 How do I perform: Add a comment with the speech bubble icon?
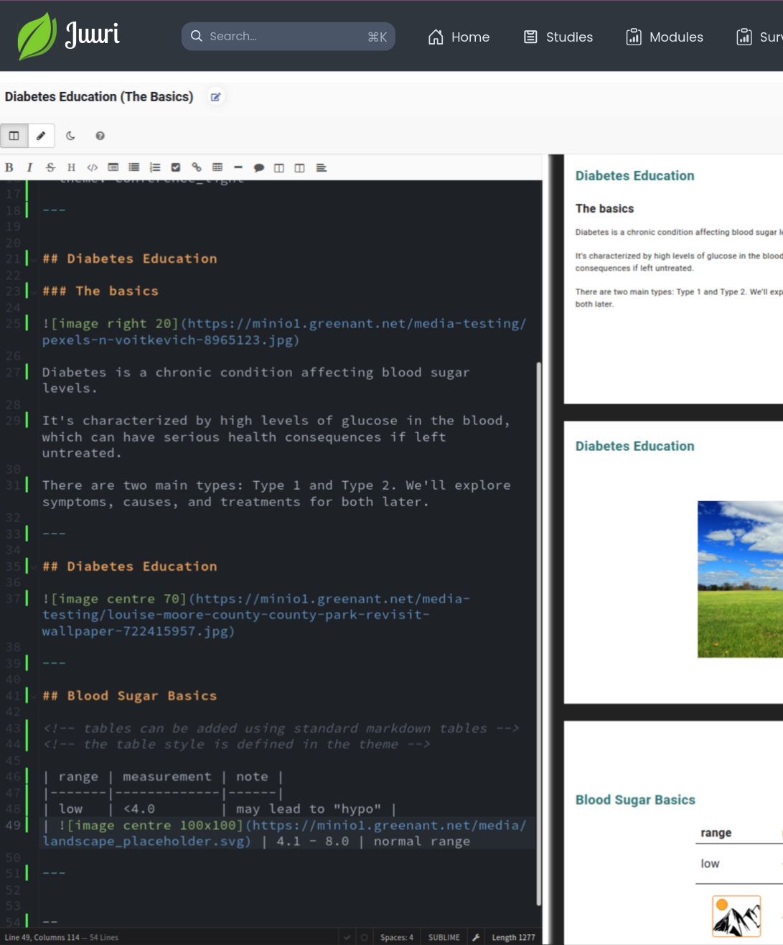click(259, 167)
